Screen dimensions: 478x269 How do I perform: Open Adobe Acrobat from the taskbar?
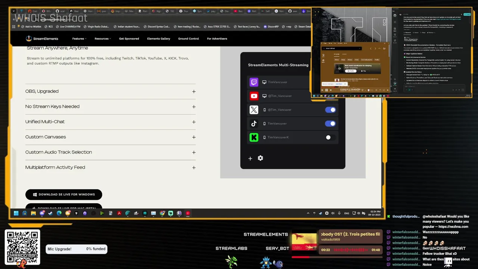pos(119,213)
